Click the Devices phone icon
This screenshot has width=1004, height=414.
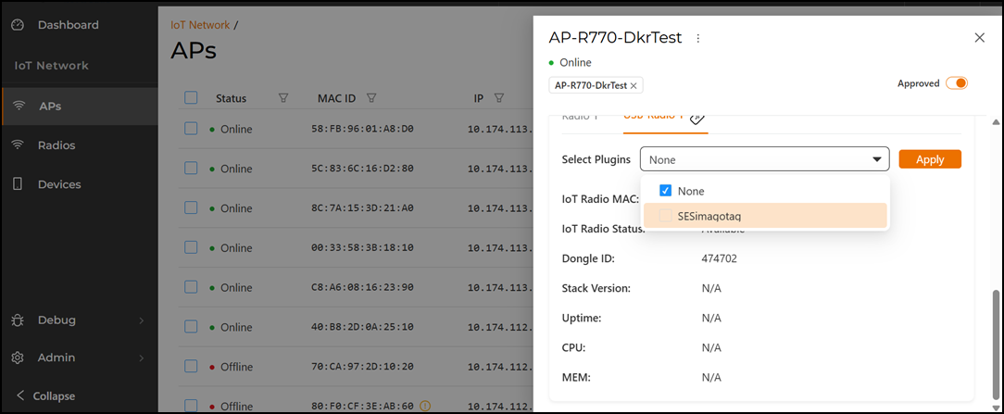pos(18,184)
